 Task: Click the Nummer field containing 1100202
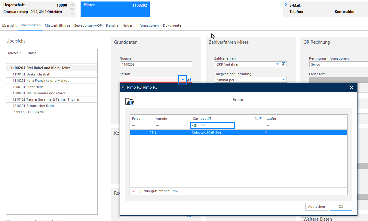[156, 64]
